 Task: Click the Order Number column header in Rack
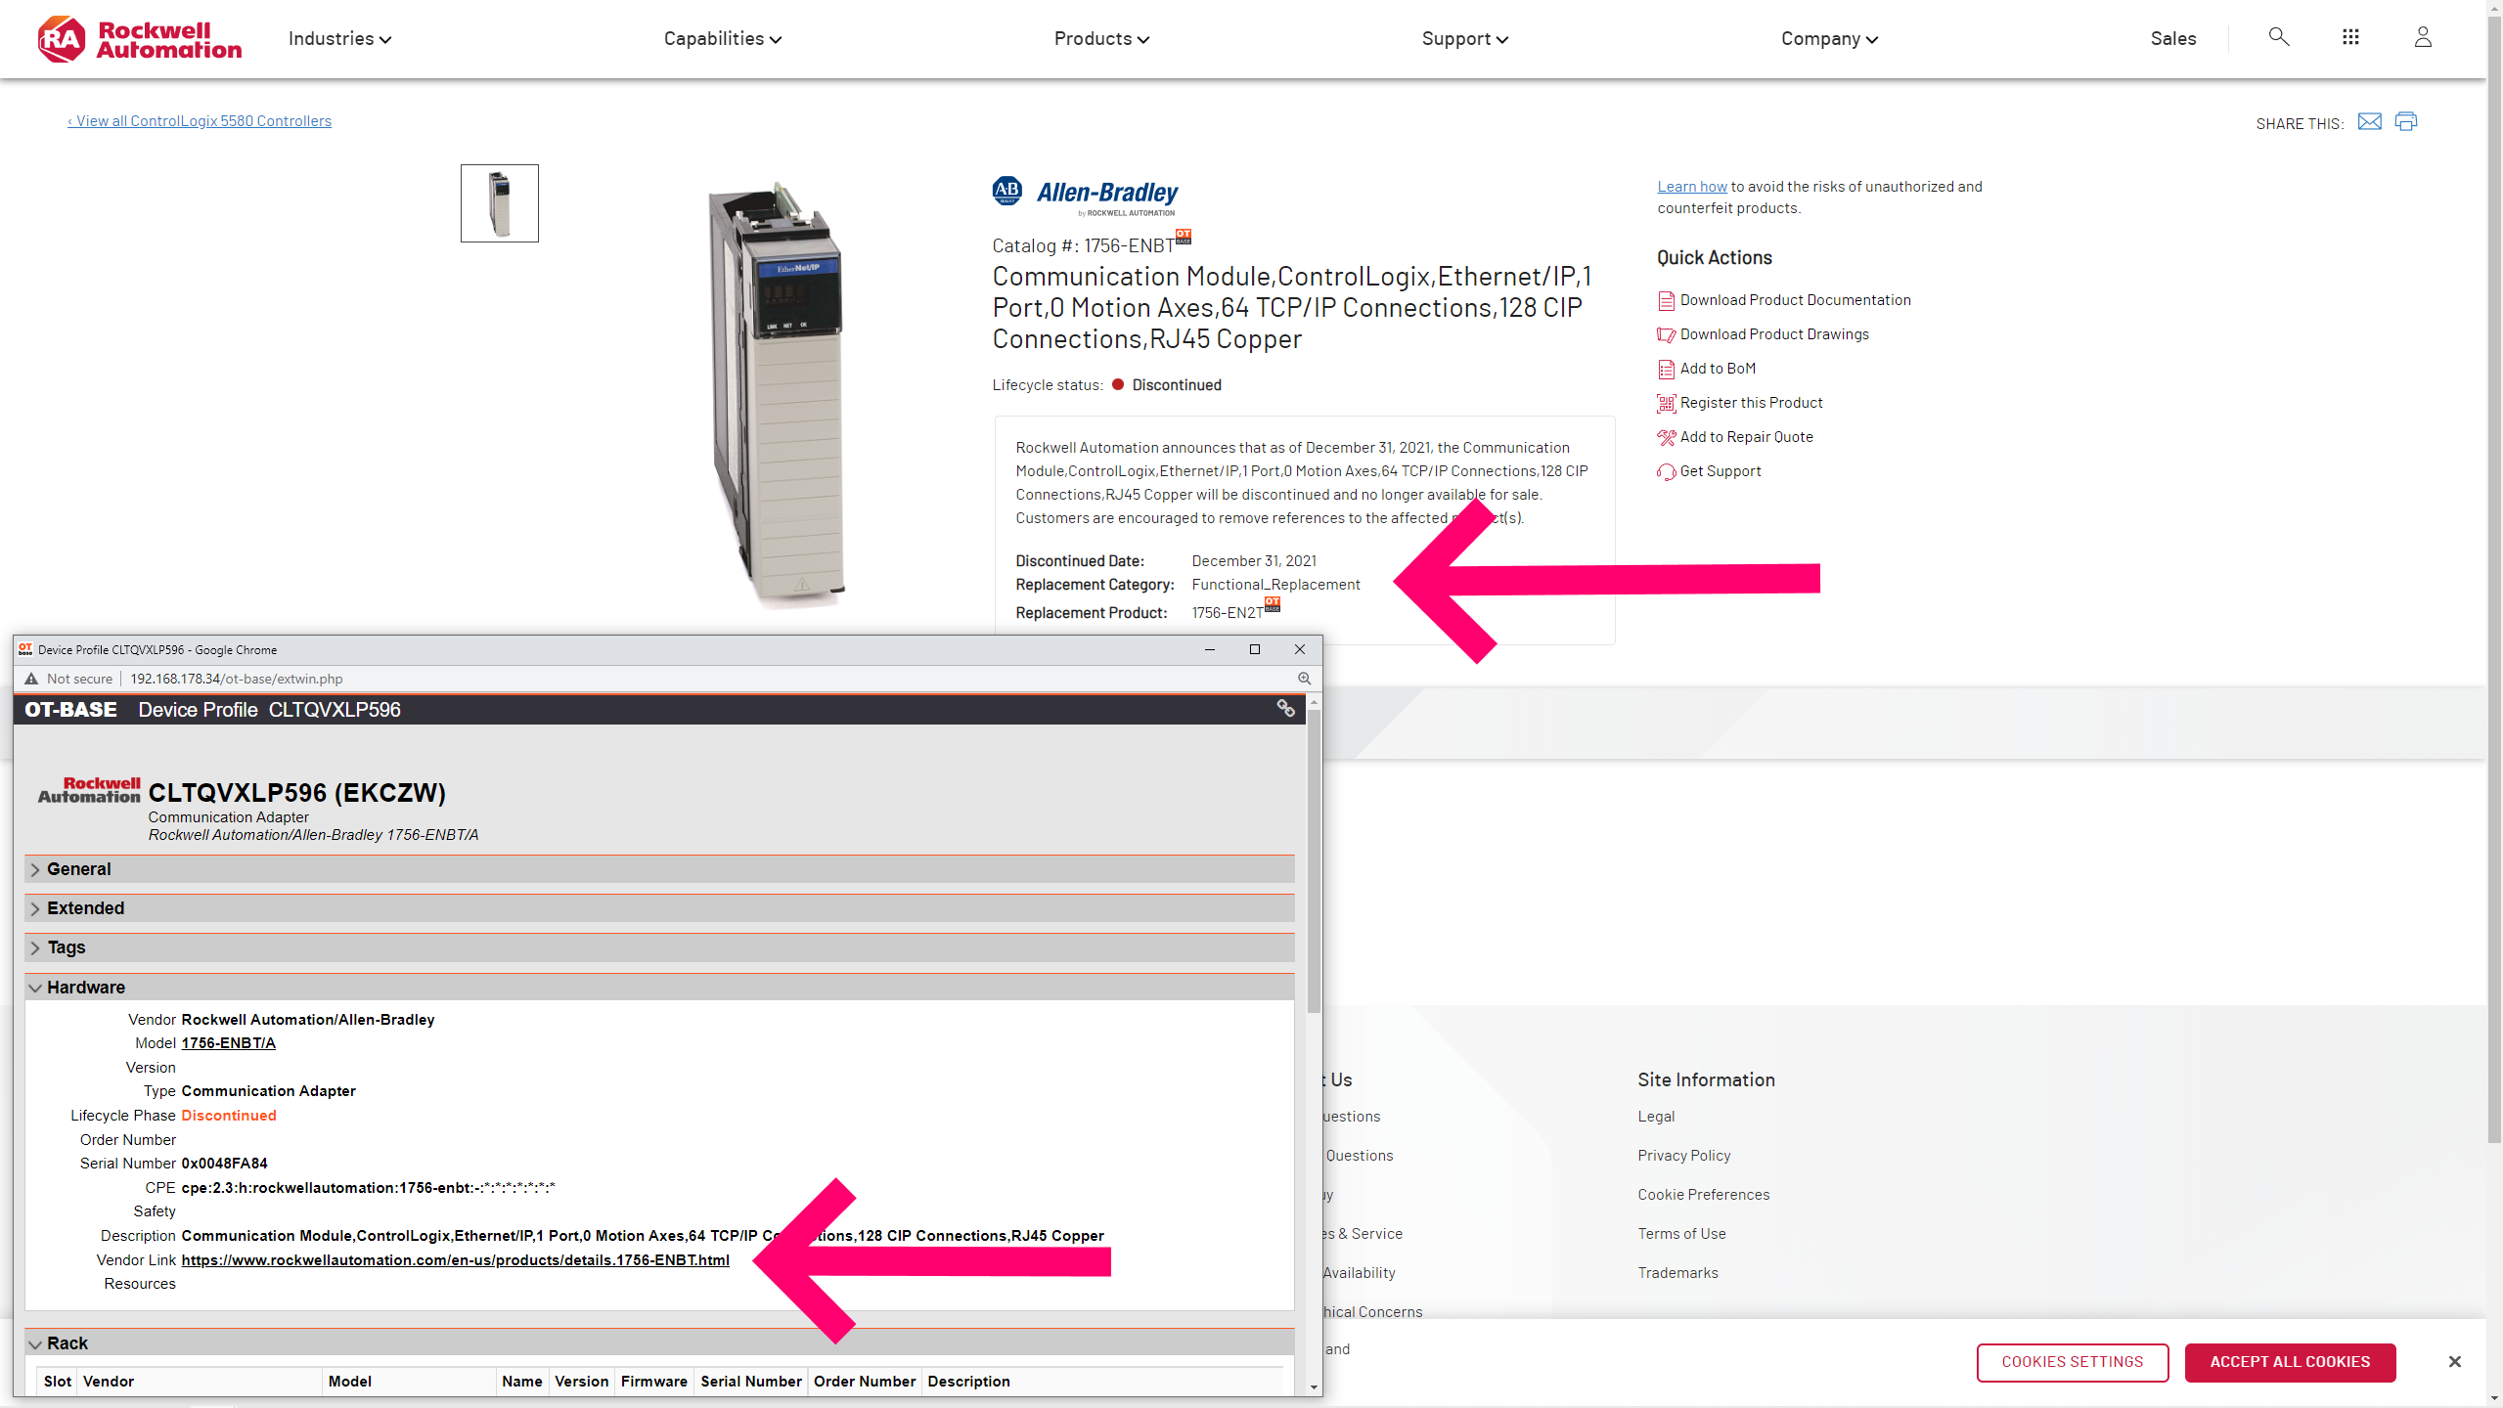click(865, 1382)
